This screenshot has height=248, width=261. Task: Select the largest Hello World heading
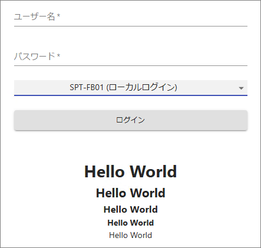click(x=131, y=171)
